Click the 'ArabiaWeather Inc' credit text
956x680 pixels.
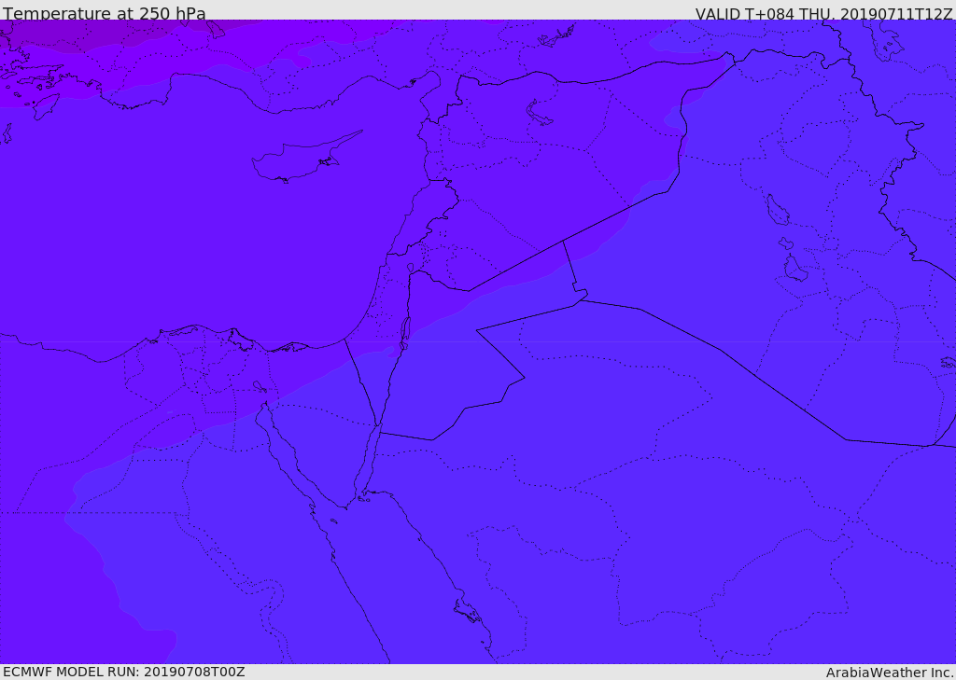(889, 673)
